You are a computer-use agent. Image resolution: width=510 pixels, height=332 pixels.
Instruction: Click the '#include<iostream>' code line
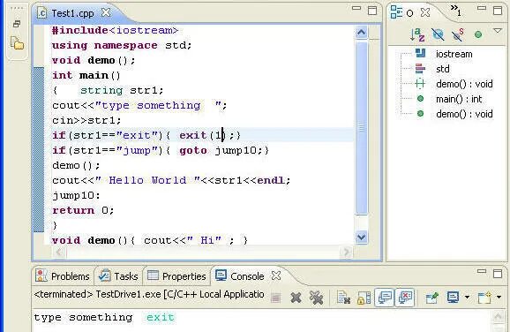point(115,30)
